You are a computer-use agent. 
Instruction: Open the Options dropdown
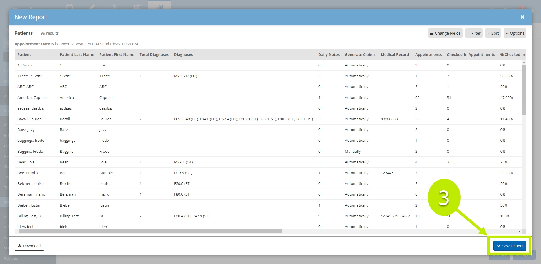[x=515, y=33]
